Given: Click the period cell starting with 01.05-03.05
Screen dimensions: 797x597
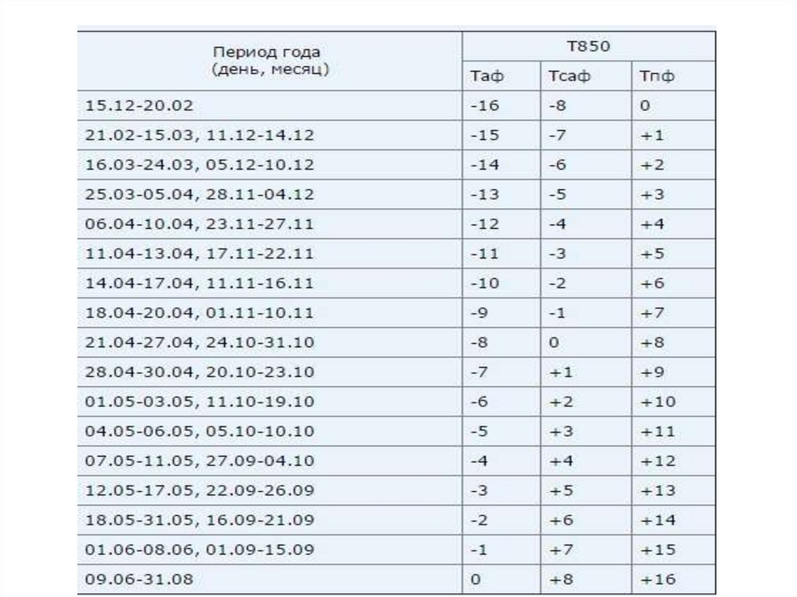Looking at the screenshot, I should click(x=199, y=402).
